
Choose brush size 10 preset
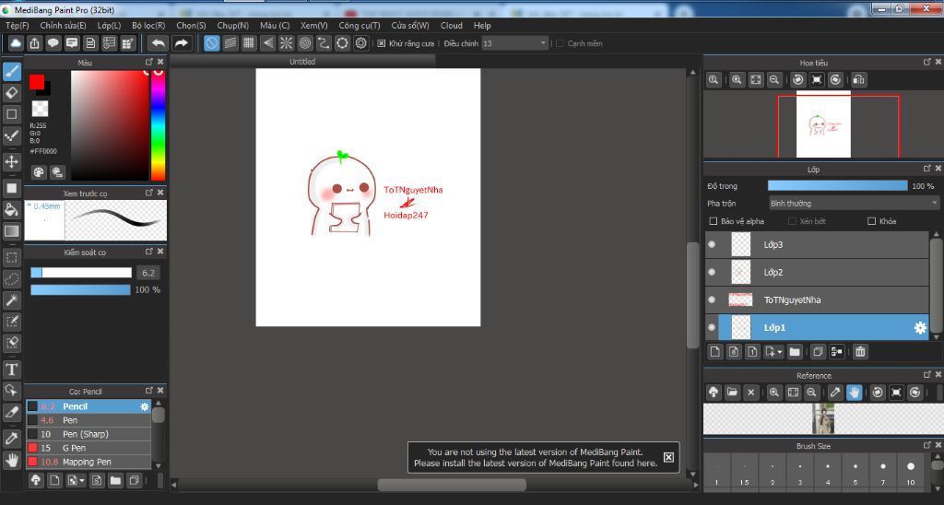click(x=910, y=473)
